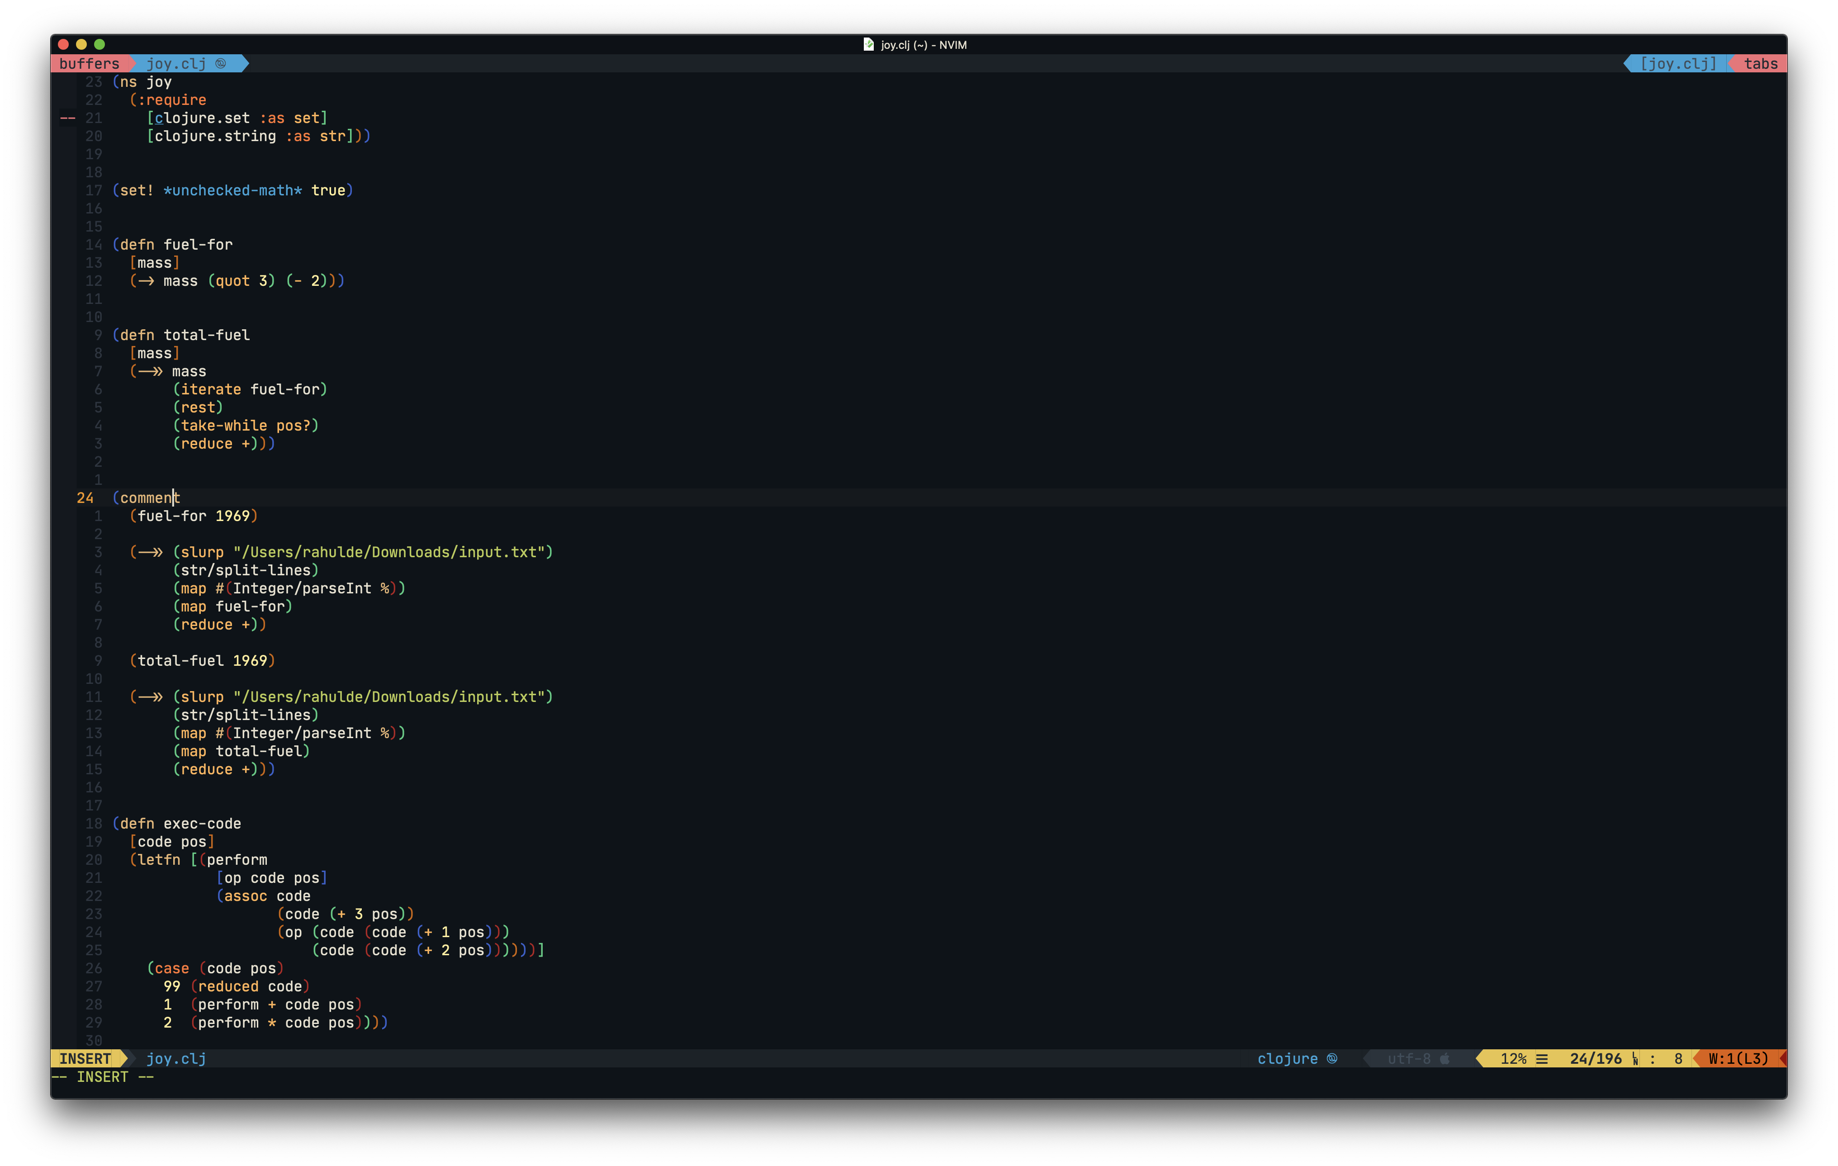Click the (op (code (code (+ 1 pos))) line

(x=393, y=932)
